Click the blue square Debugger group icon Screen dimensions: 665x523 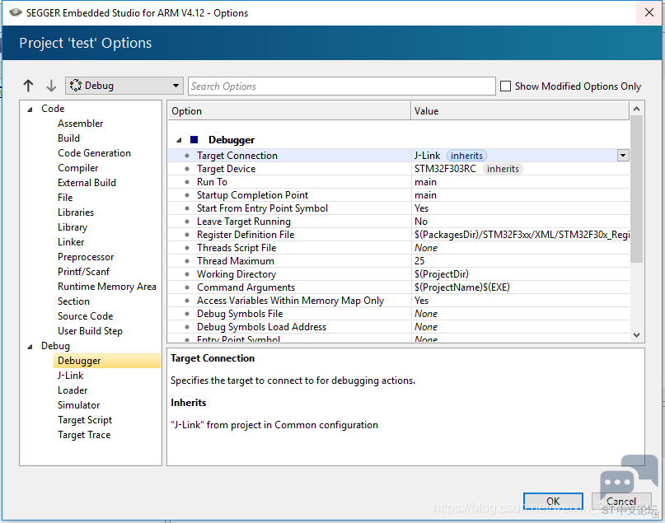[194, 139]
